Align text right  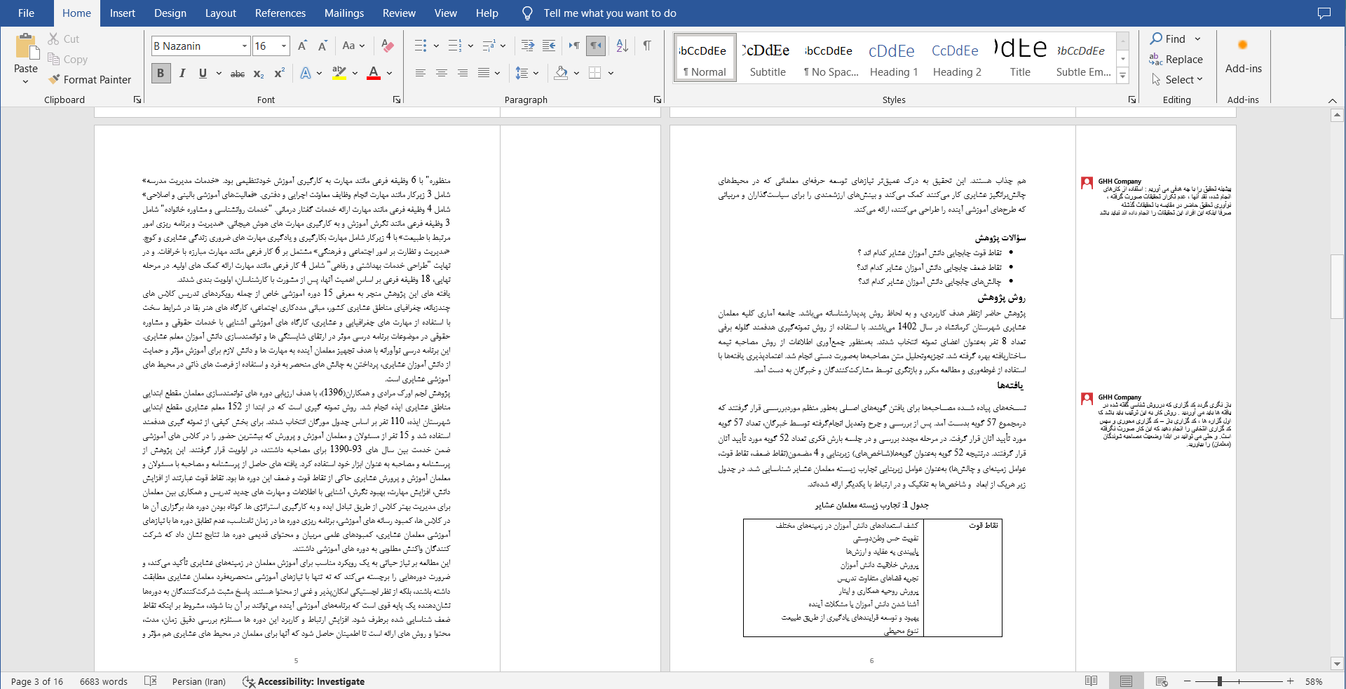462,73
